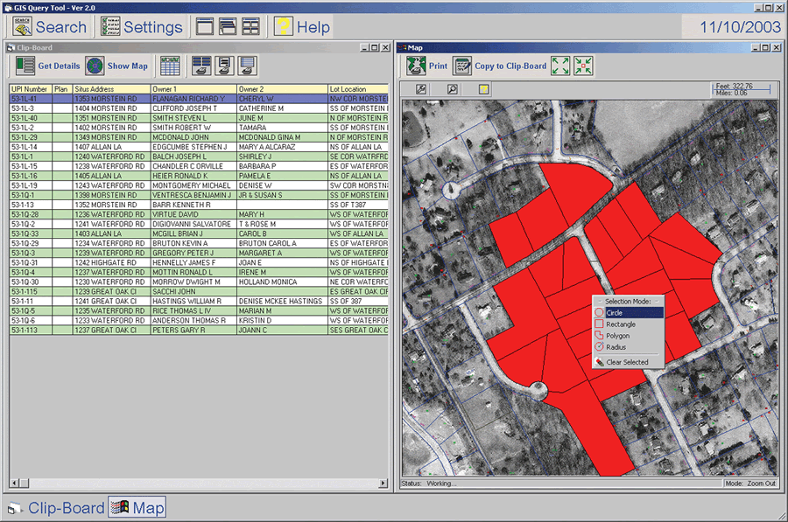The height and width of the screenshot is (522, 788).
Task: Select UPI number 53-1L-16
Action: 31,176
